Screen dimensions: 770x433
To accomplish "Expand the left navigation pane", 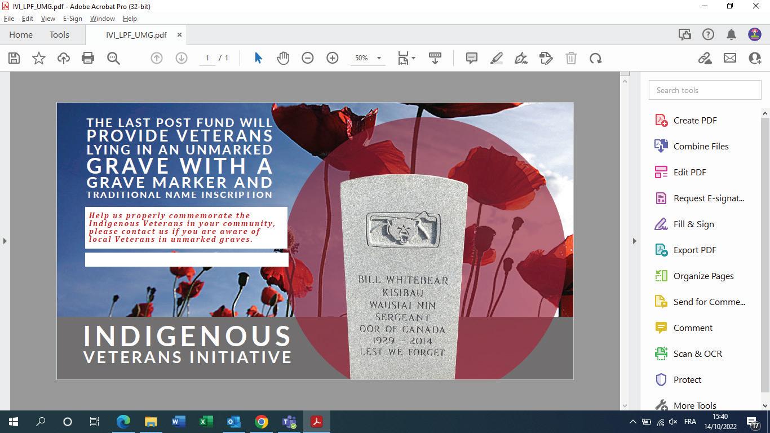I will pos(5,241).
